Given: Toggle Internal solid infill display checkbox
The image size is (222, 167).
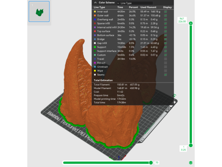Looking at the screenshot, I should click(x=166, y=27).
